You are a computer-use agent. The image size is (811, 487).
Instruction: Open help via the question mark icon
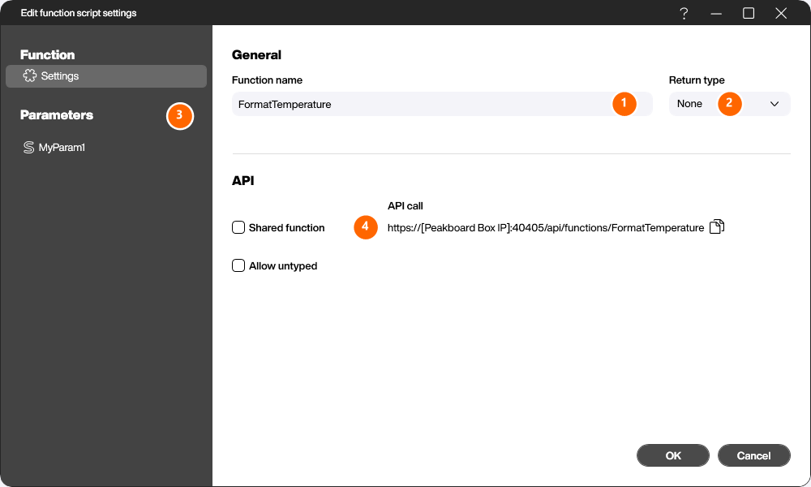tap(684, 13)
